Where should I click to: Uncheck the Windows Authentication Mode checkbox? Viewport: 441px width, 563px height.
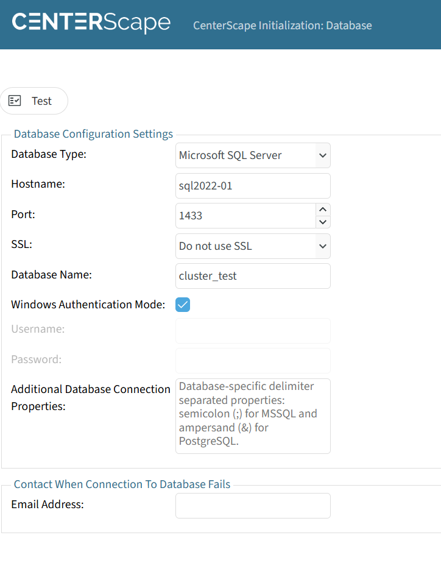pos(183,305)
